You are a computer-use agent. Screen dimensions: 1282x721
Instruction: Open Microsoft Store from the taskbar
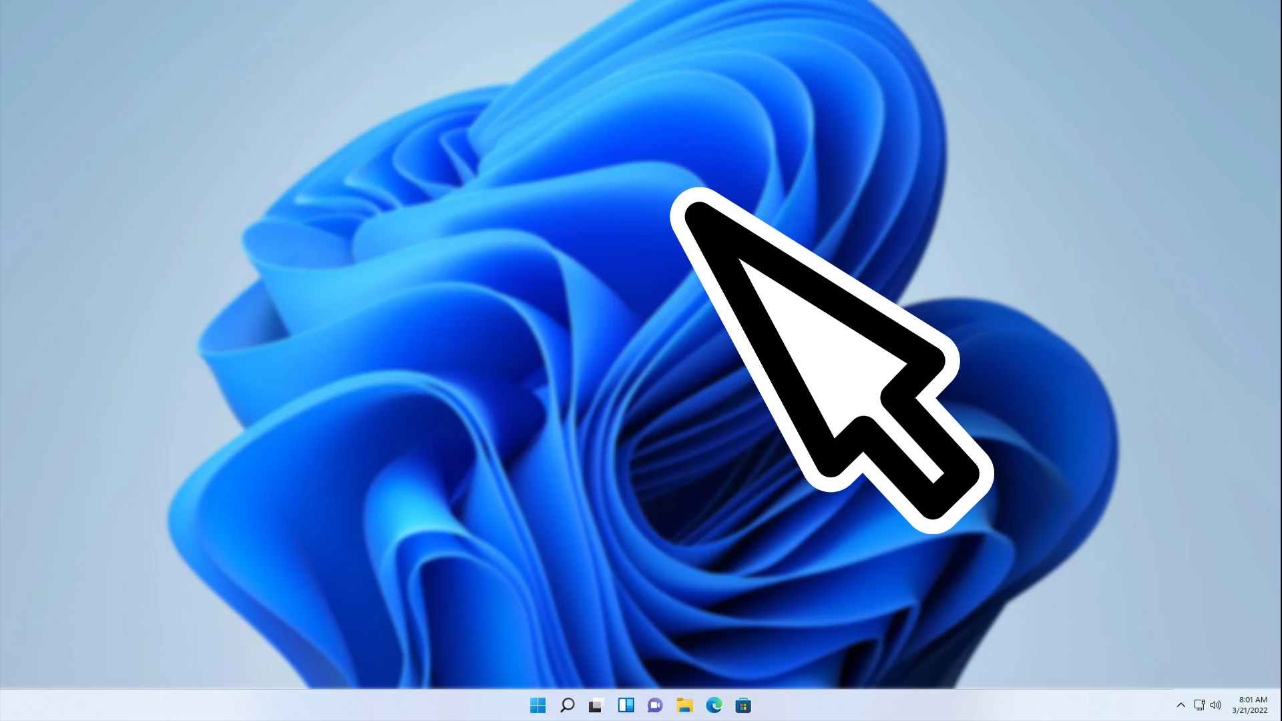pos(743,705)
